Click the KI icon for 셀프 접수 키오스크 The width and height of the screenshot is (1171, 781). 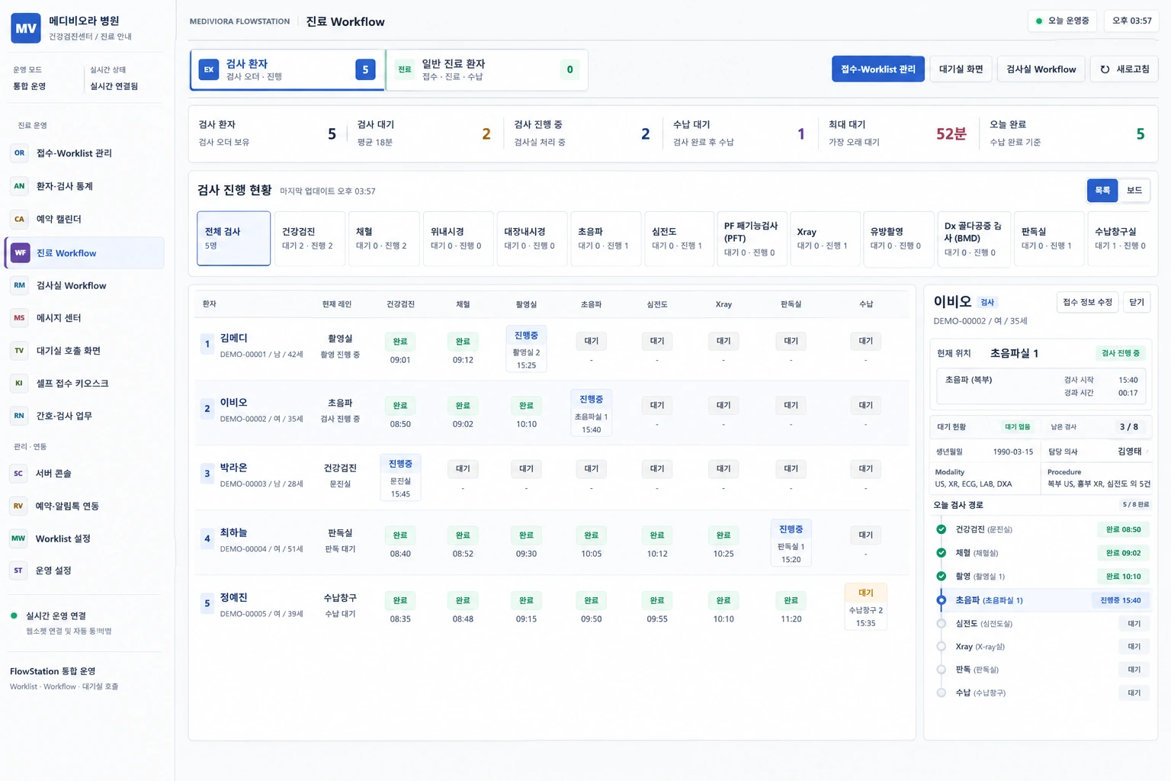coord(19,383)
